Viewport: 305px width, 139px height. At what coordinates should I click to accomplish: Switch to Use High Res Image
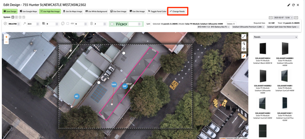coord(50,12)
